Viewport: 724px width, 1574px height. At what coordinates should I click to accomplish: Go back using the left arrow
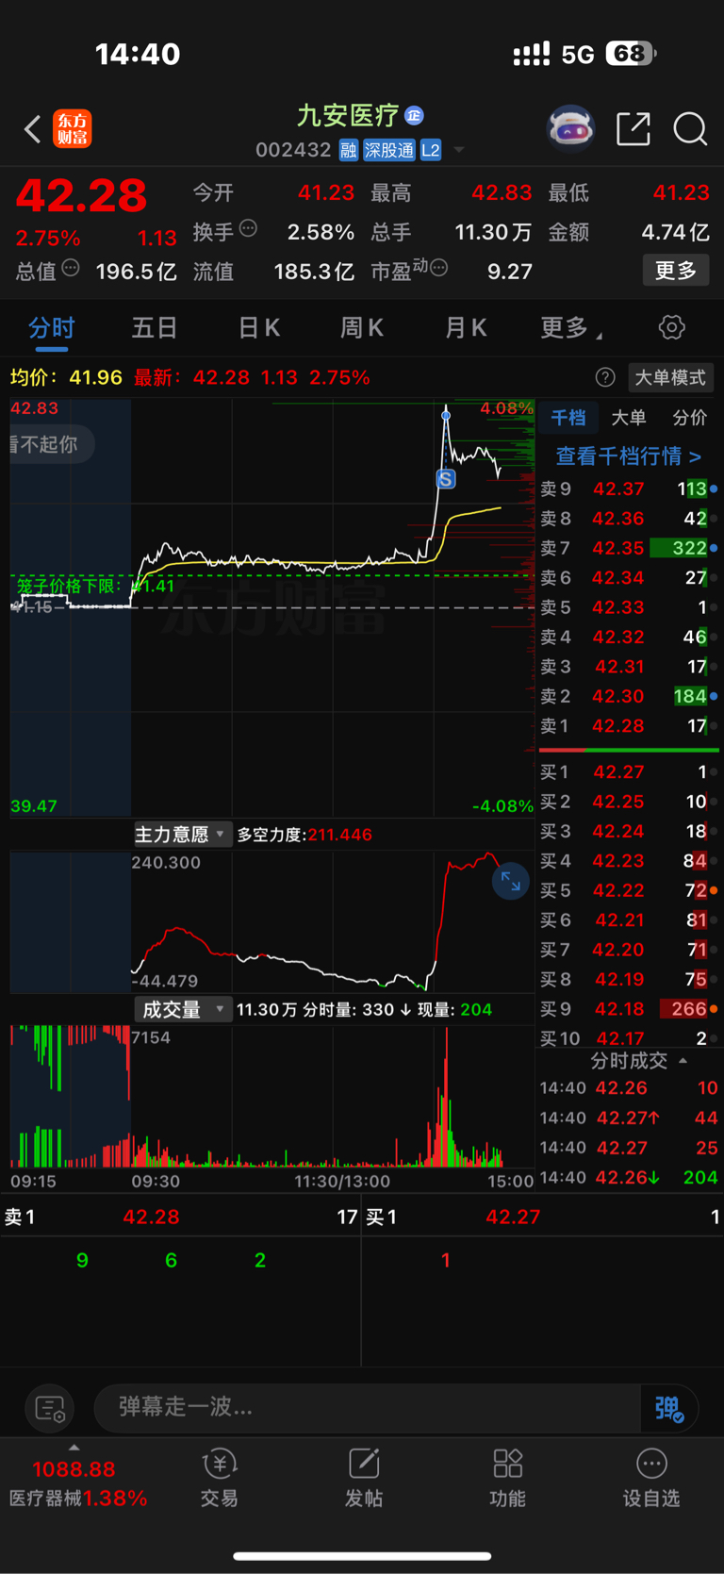pos(32,129)
